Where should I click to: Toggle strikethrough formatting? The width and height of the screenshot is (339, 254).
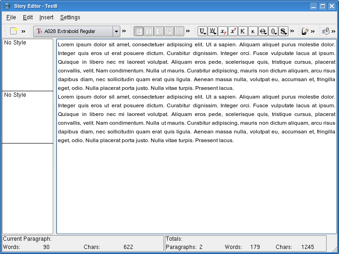[263, 31]
